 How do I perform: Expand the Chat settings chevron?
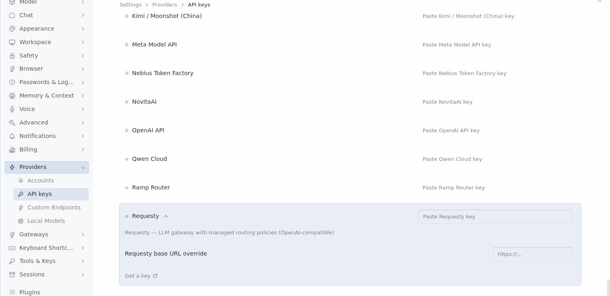click(x=83, y=16)
